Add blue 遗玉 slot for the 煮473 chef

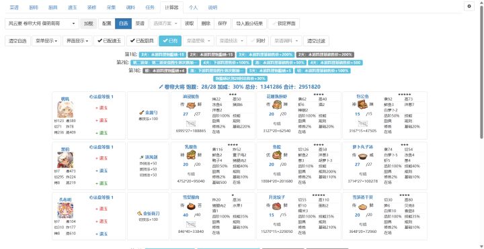point(102,170)
